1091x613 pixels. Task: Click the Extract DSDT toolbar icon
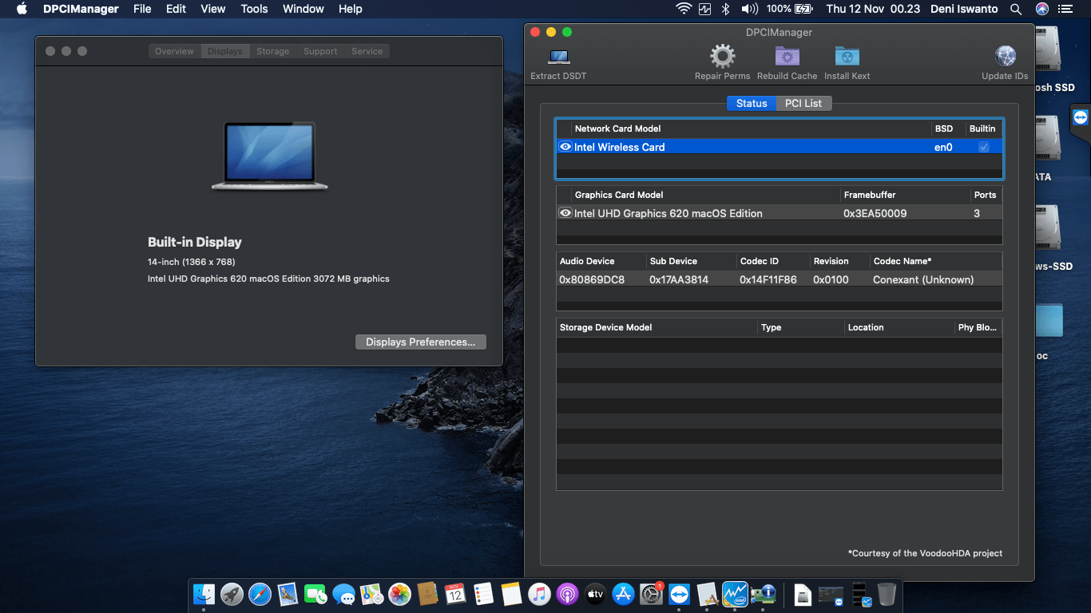(558, 57)
